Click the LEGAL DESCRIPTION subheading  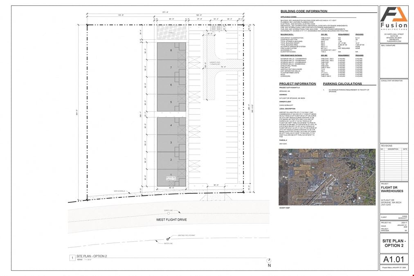tap(287, 109)
